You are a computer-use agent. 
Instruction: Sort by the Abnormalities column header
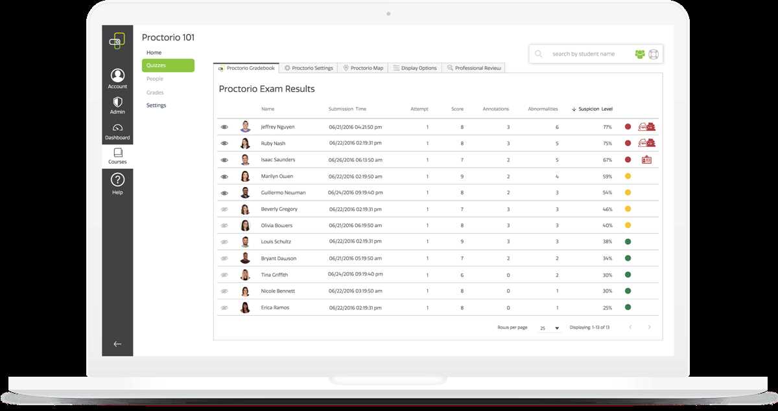click(543, 109)
